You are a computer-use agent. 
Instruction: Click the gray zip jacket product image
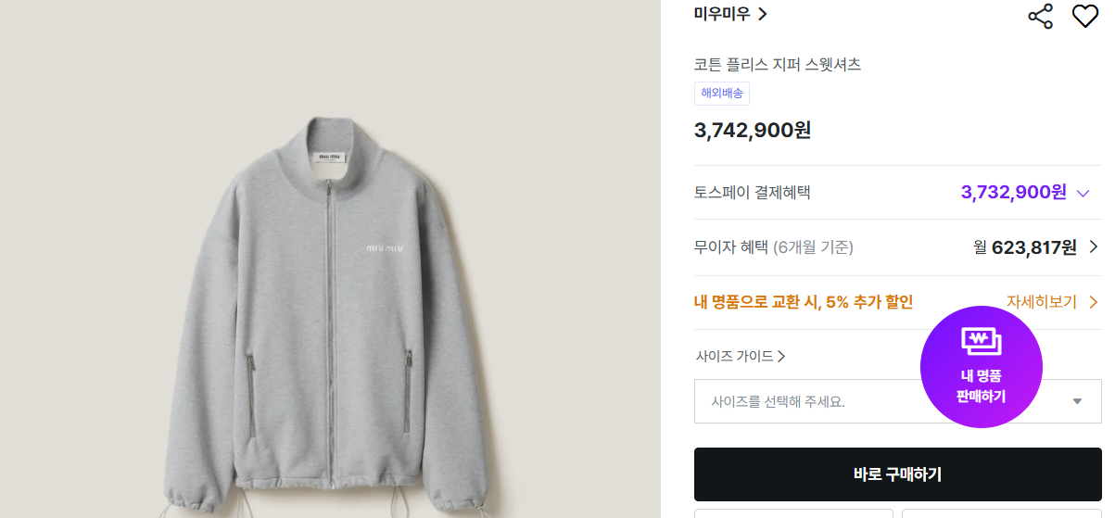tap(330, 315)
